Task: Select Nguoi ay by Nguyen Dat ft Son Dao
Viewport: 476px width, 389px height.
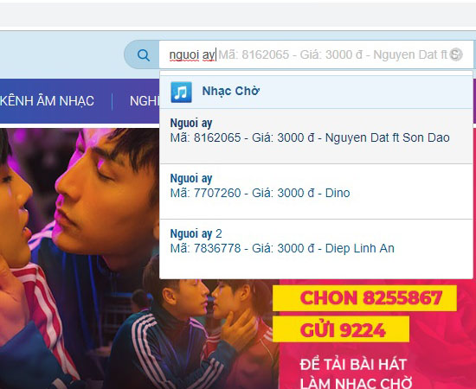Action: click(x=316, y=136)
